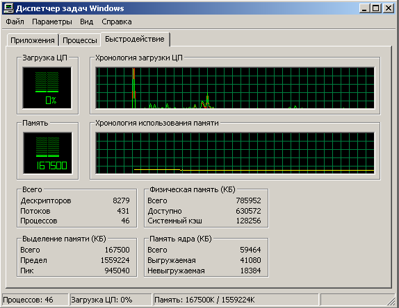Open the Справка menu
This screenshot has width=399, height=308.
tap(117, 22)
